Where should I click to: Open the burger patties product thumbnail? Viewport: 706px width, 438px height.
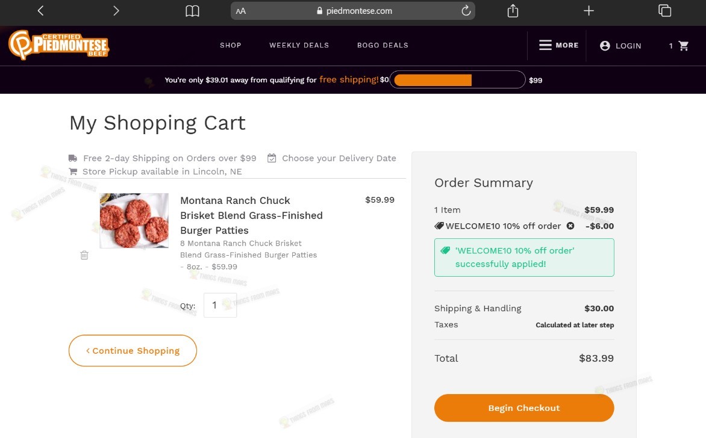[134, 220]
